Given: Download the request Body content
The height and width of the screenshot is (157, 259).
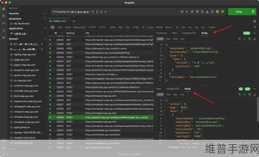Looking at the screenshot, I should coord(255,39).
